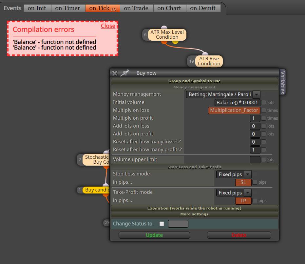Collapse the Money management section header
The image size is (305, 264).
tap(194, 87)
